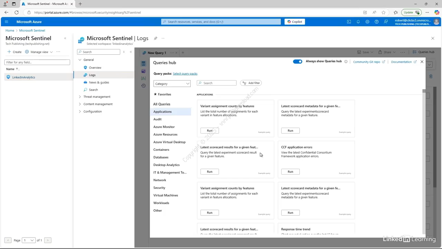Click the Queries hub search field
Screen dimensions: 442x249
217,83
